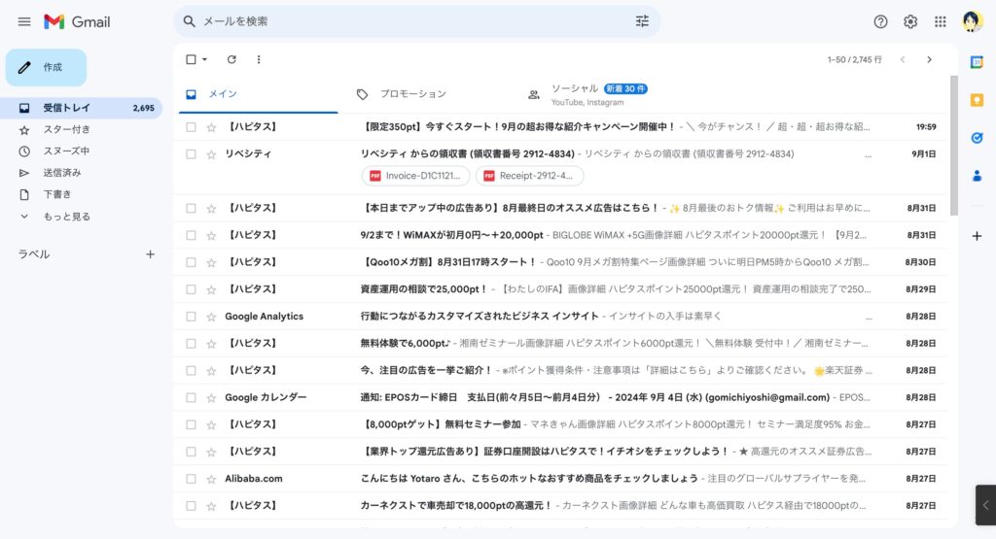Check the カーネクスト email checkbox
Viewport: 996px width, 539px height.
click(x=191, y=505)
